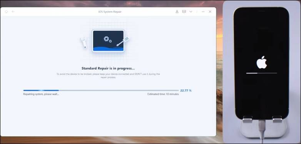Click the iPhone's boot progress bar
Viewport: 301px width, 144px height.
click(261, 73)
